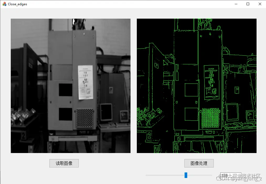The width and height of the screenshot is (266, 184).
Task: Close the Close_edges window
Action: pos(260,4)
